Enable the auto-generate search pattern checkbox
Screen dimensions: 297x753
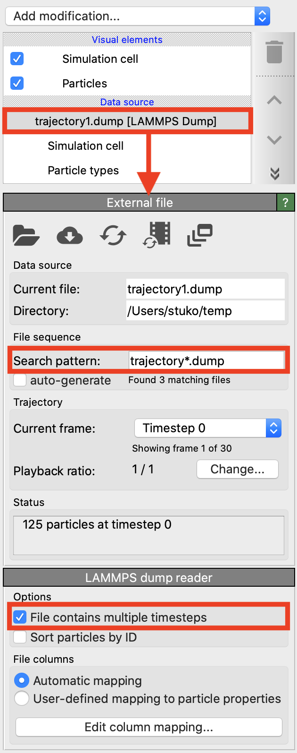click(x=20, y=380)
